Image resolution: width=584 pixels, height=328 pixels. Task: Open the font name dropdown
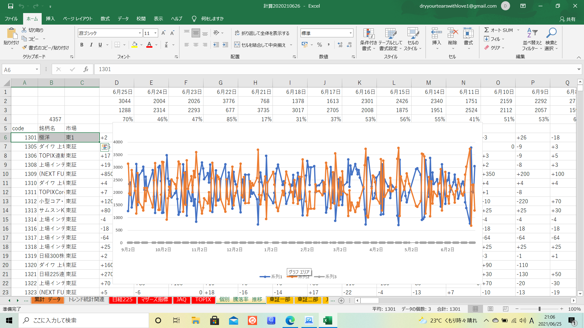pos(140,33)
